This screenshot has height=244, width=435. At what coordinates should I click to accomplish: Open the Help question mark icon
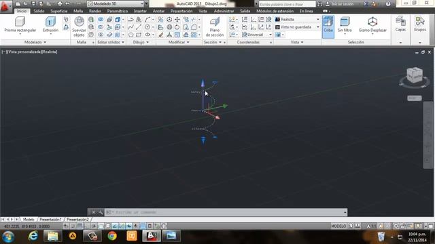[x=388, y=4]
